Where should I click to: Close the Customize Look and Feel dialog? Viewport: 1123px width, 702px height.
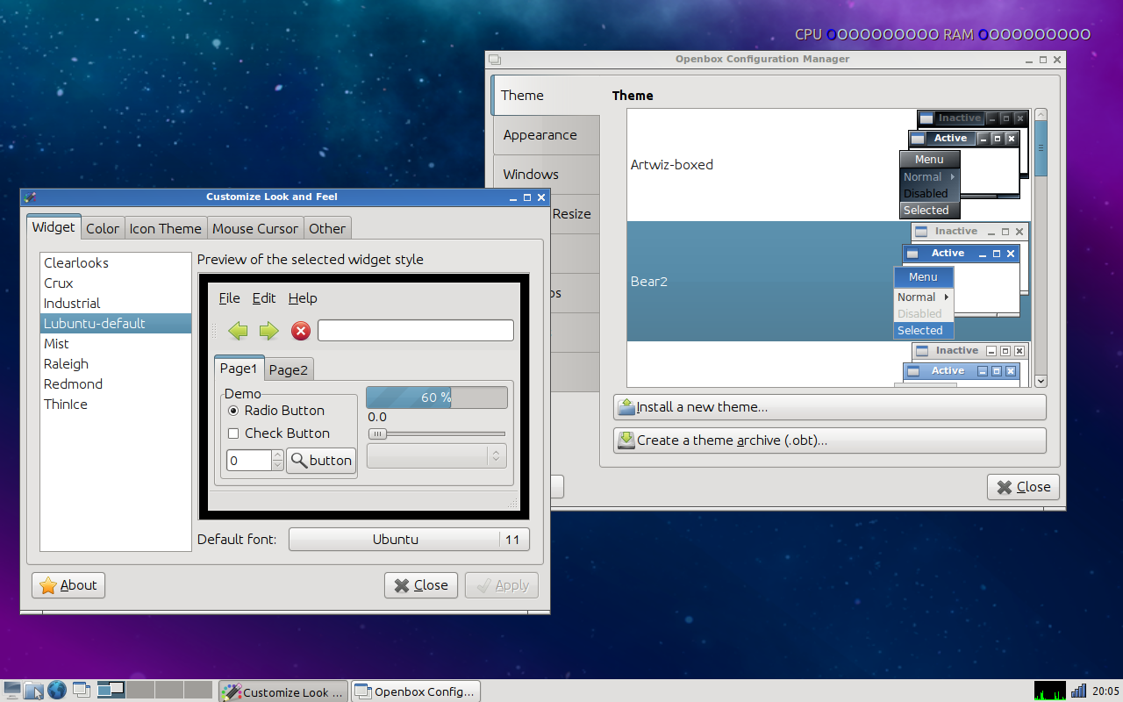click(x=421, y=585)
